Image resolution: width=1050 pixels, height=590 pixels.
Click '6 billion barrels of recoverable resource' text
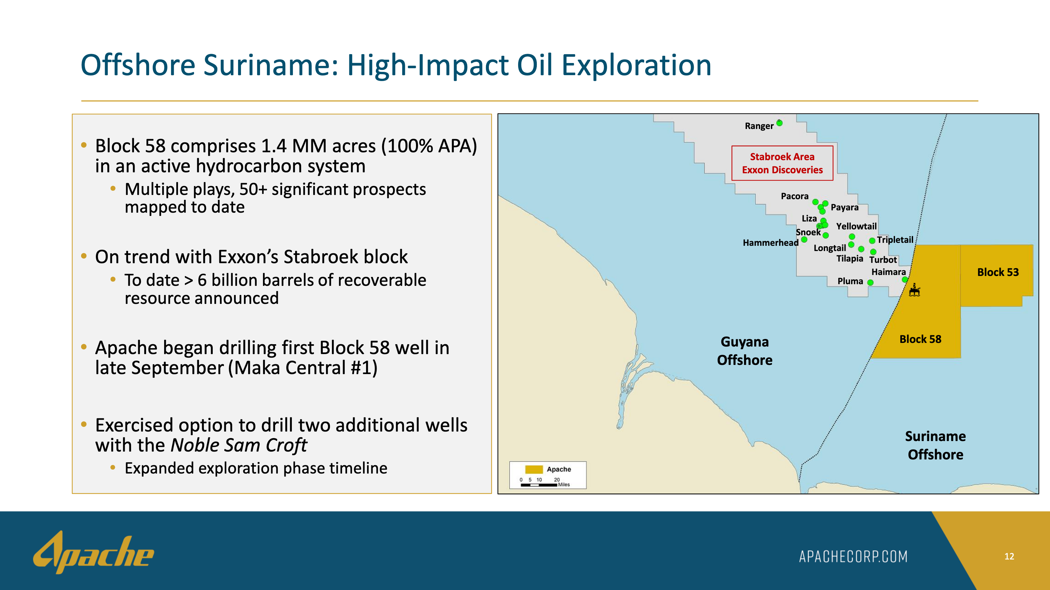click(275, 289)
